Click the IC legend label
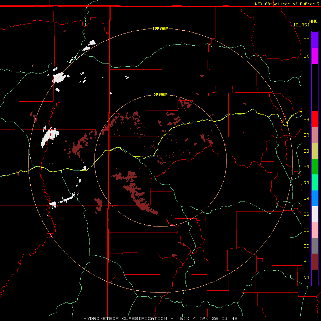Viewport: 321px width, 321px height. [306, 230]
